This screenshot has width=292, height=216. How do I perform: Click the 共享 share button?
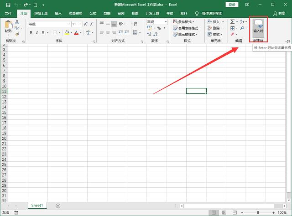(x=279, y=13)
